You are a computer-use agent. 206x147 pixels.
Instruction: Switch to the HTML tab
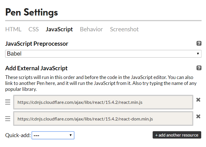pos(13,29)
